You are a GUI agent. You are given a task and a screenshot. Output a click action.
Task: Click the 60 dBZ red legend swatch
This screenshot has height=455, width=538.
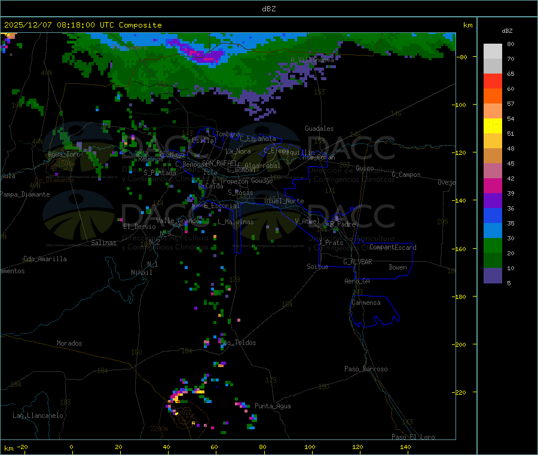[x=493, y=81]
